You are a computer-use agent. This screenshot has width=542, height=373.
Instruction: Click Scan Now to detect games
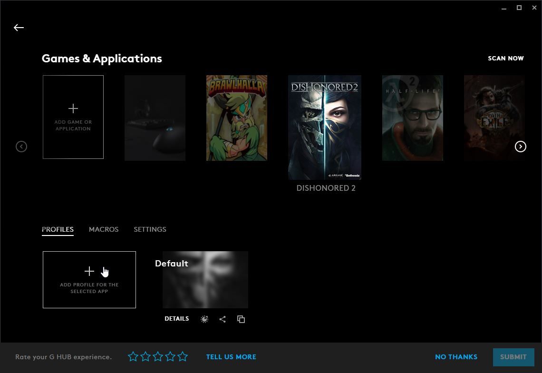[506, 59]
